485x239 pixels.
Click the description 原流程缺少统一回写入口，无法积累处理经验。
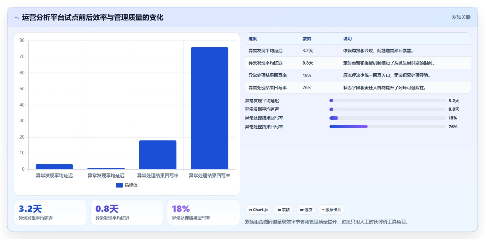(387, 75)
